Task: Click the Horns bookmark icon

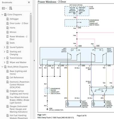Action: (x=7, y=28)
